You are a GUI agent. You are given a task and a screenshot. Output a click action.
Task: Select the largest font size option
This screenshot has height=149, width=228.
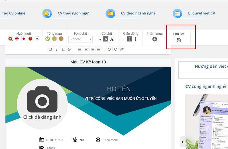click(112, 39)
